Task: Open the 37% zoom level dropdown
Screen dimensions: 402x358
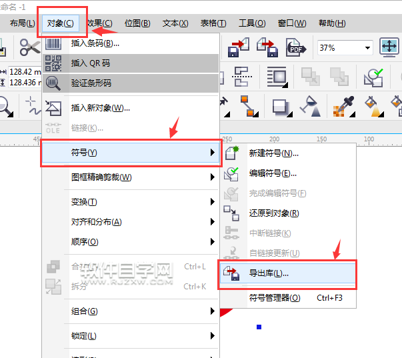Action: 367,48
